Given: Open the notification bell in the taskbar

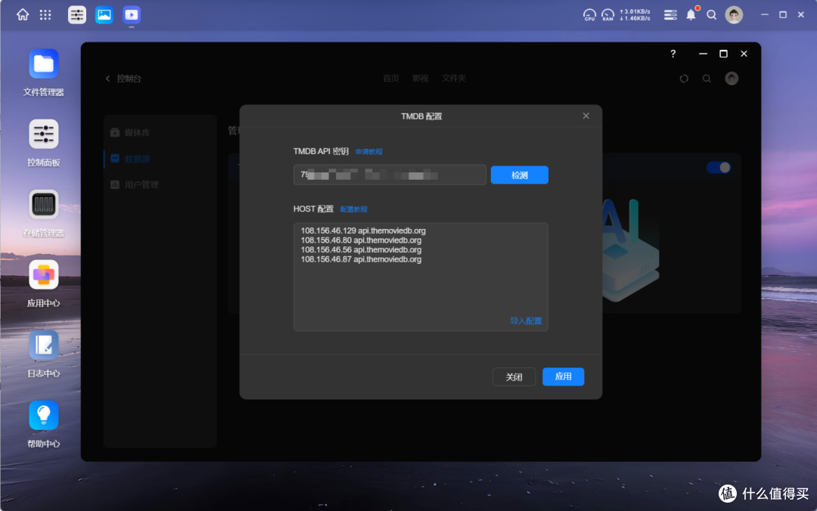Looking at the screenshot, I should [690, 14].
